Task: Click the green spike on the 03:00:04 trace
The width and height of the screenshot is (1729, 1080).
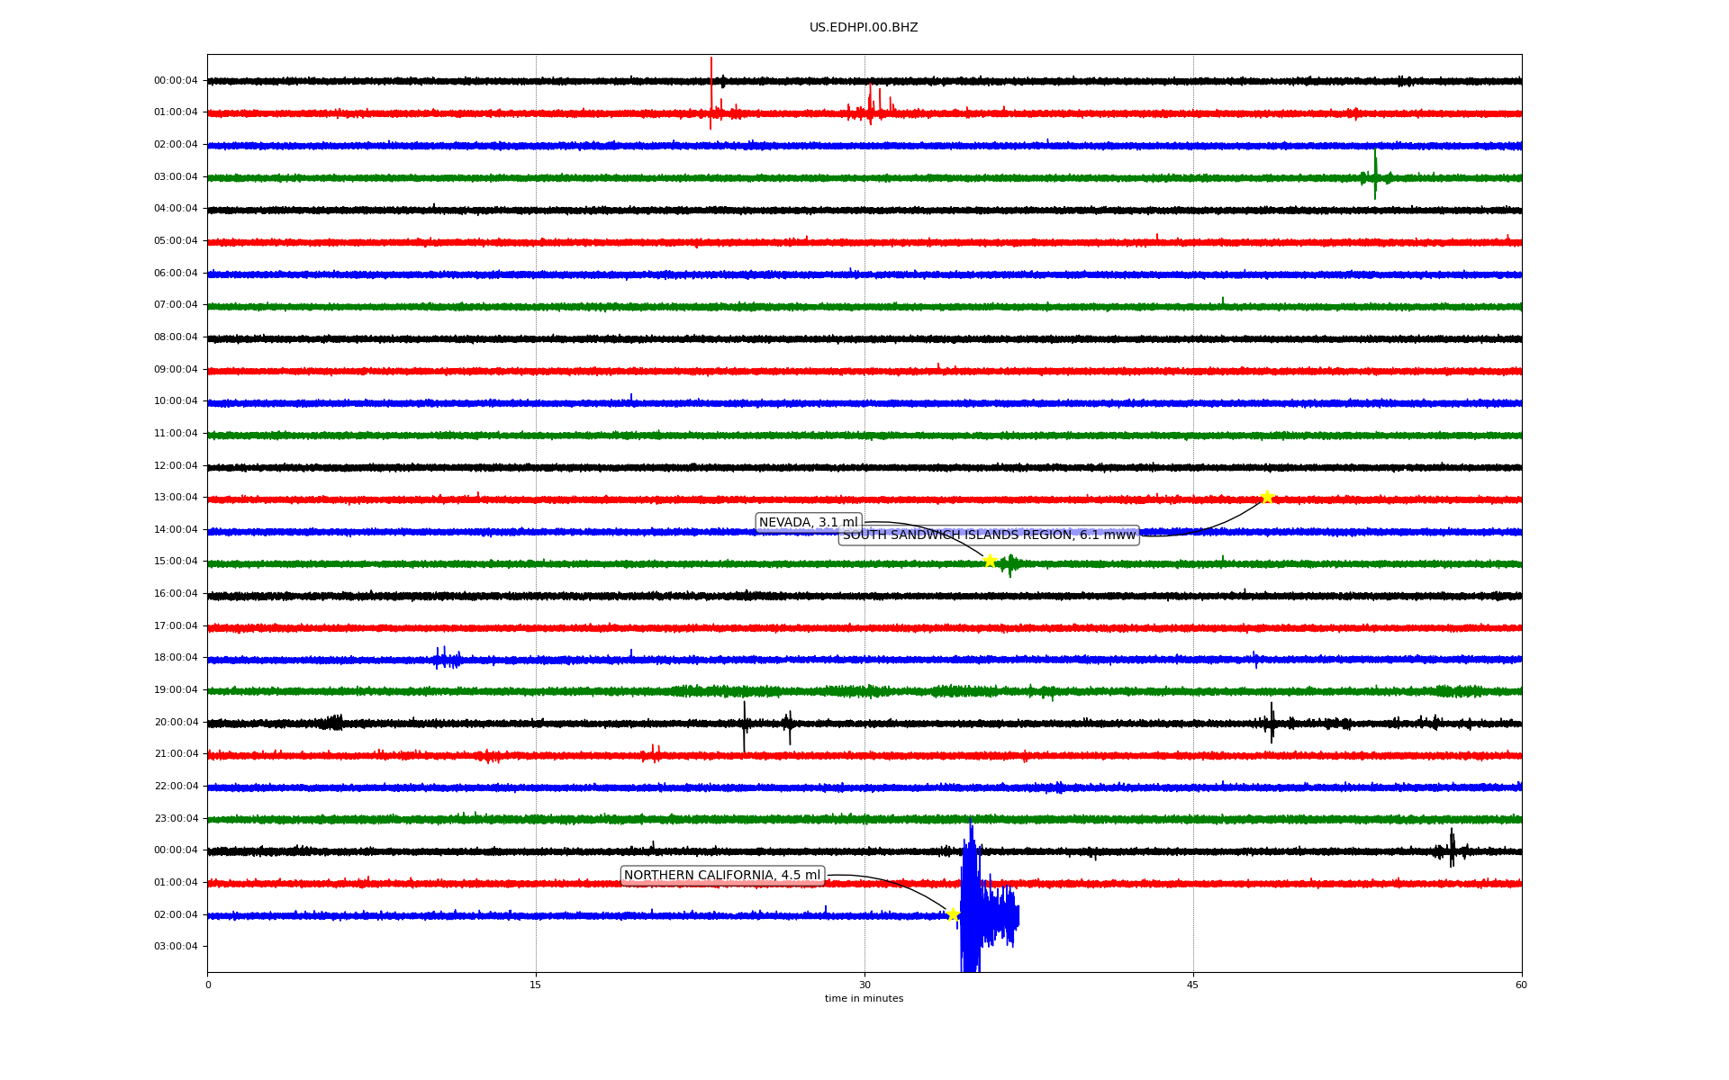Action: tap(1375, 174)
